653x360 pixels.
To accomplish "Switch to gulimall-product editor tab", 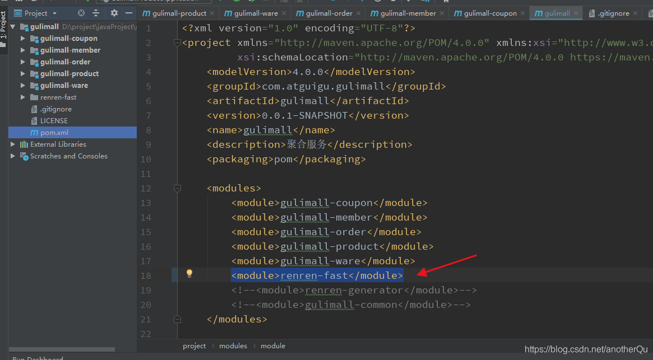I will 179,13.
